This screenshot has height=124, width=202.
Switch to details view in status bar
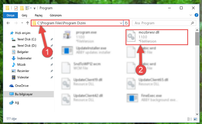pos(189,119)
